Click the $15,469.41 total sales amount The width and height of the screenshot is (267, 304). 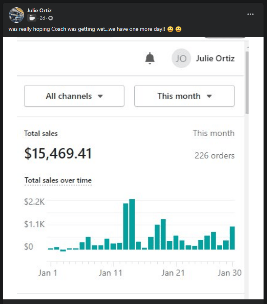(58, 154)
